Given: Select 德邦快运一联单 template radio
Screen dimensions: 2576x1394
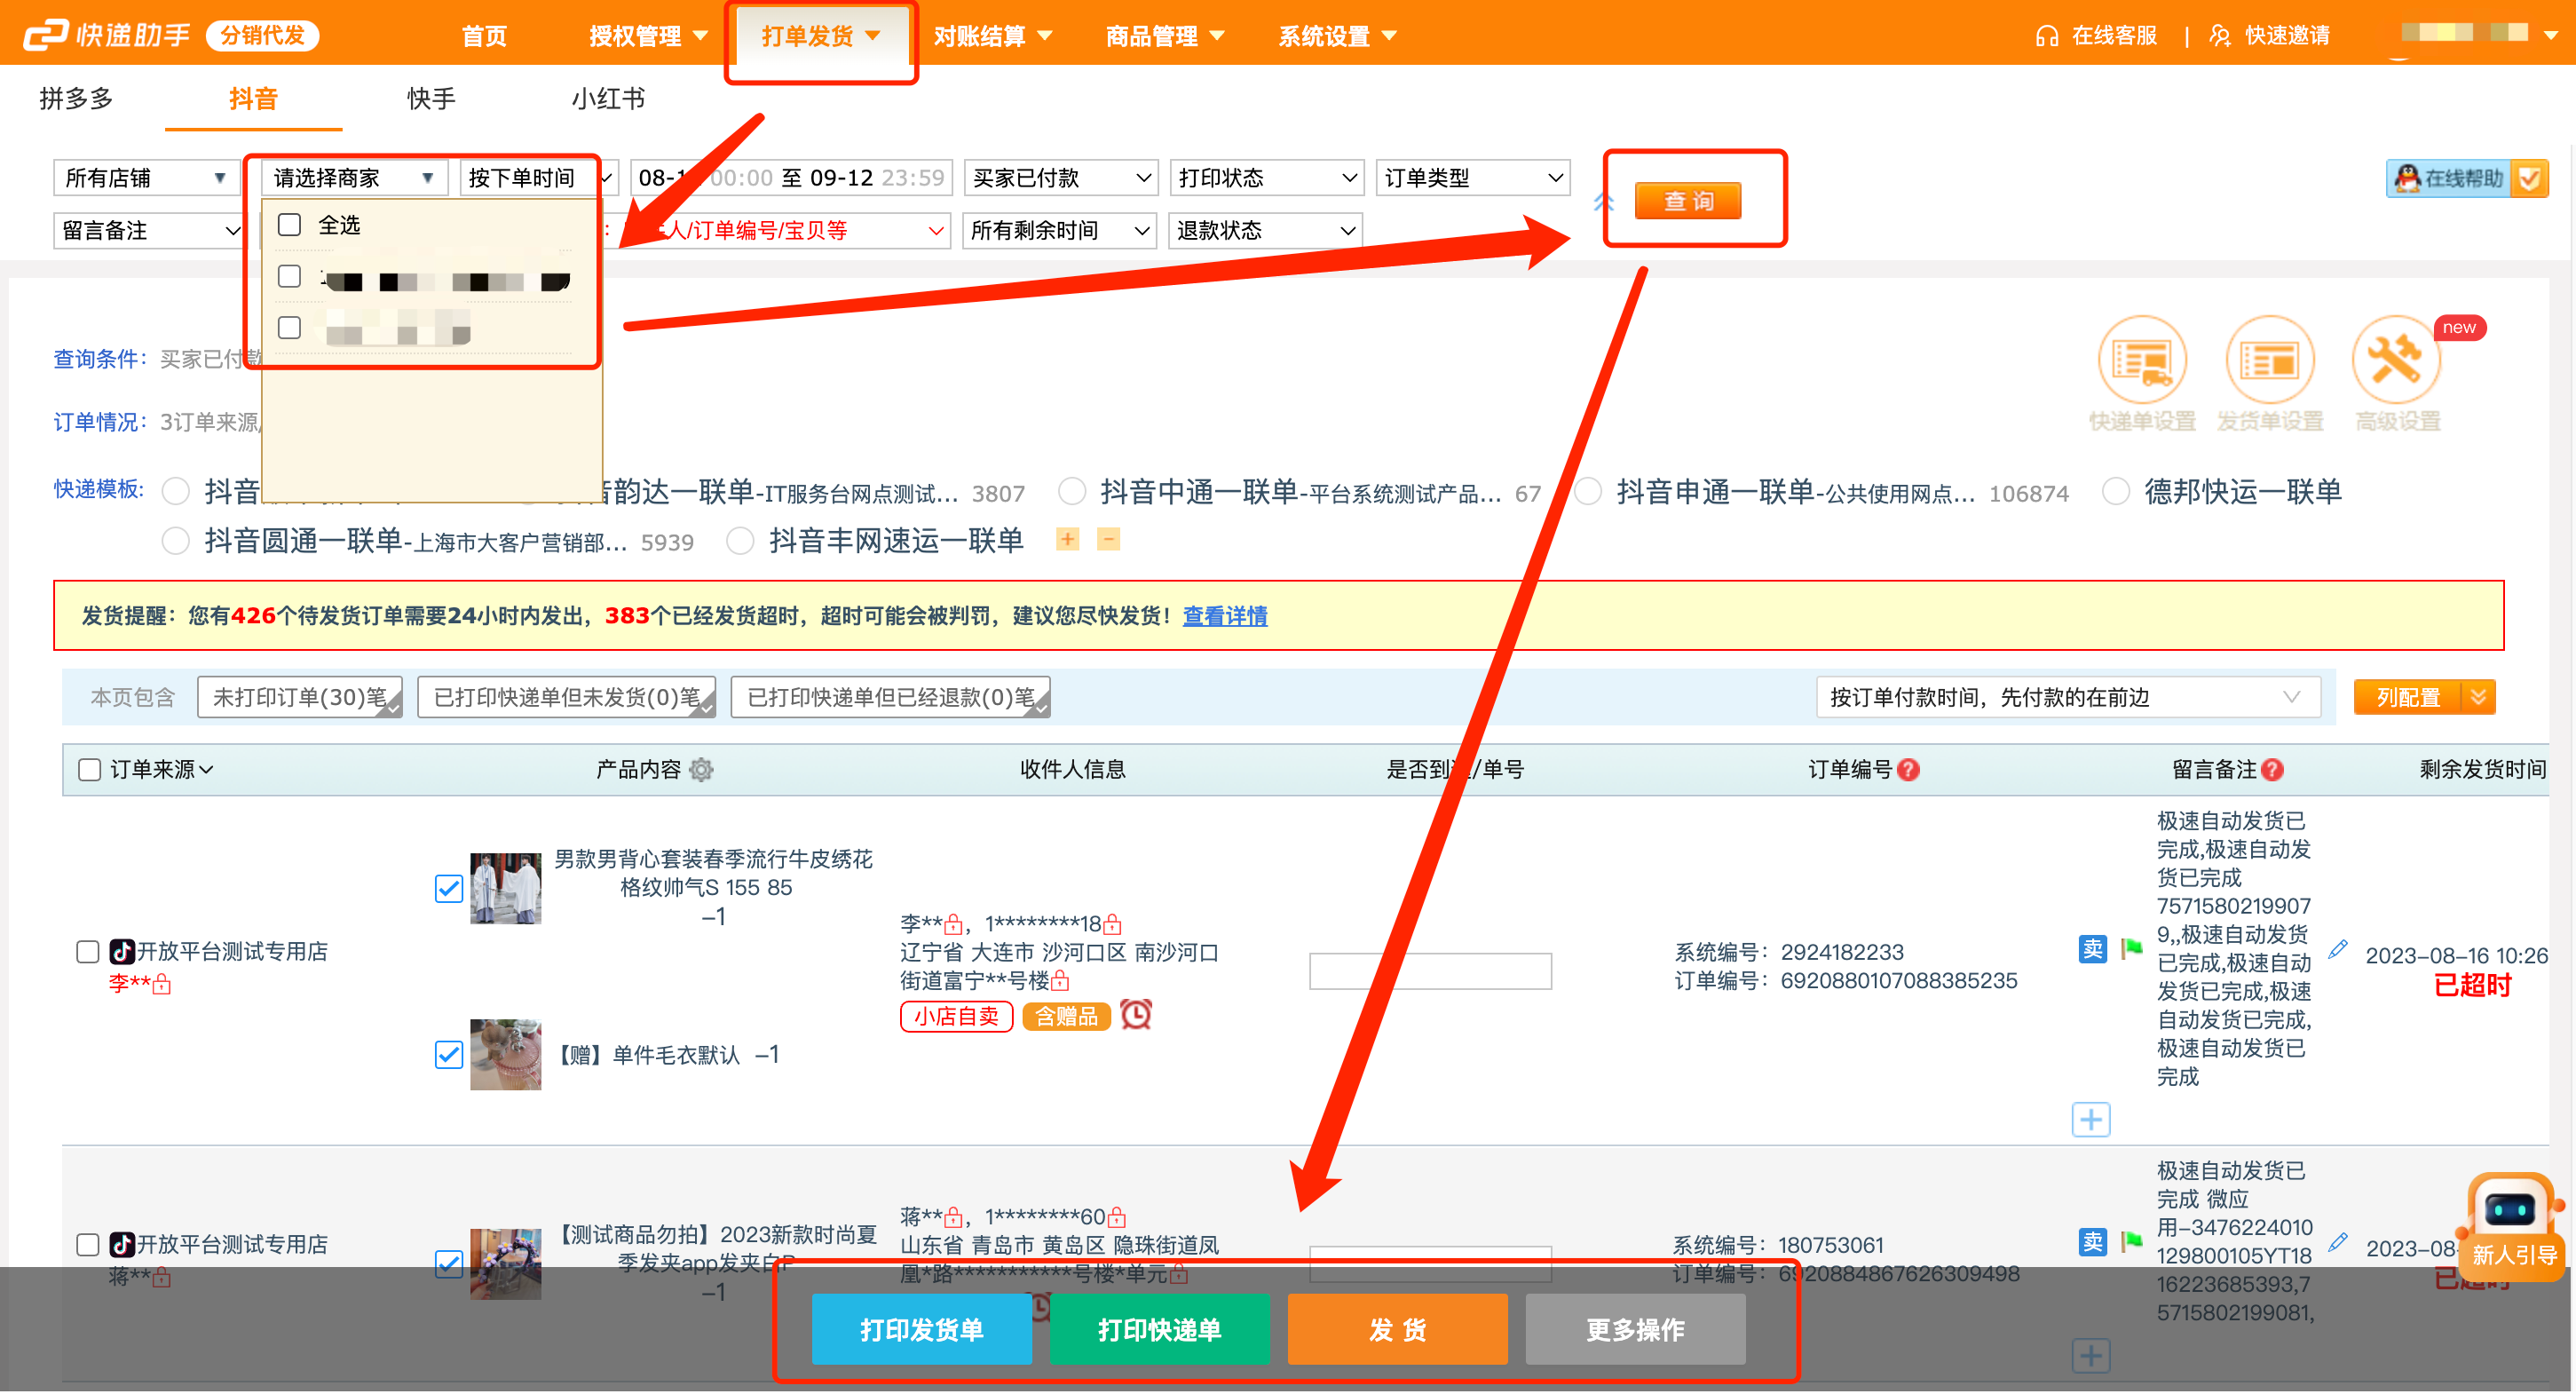Looking at the screenshot, I should pyautogui.click(x=2115, y=491).
